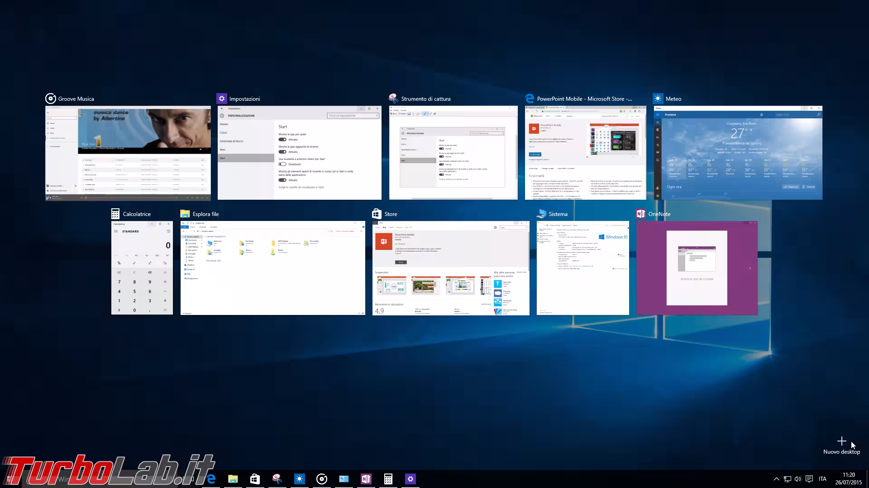
Task: Expand hidden icons chevron in the system tray
Action: click(x=777, y=479)
